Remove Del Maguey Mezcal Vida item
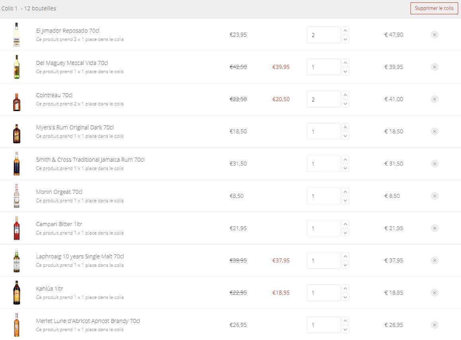461x340 pixels. point(434,67)
